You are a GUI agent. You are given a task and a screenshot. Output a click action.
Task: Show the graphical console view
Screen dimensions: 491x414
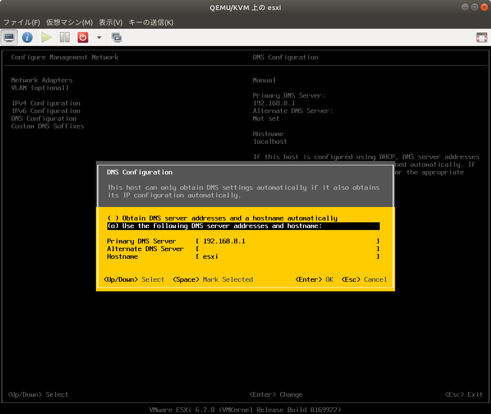coord(9,37)
